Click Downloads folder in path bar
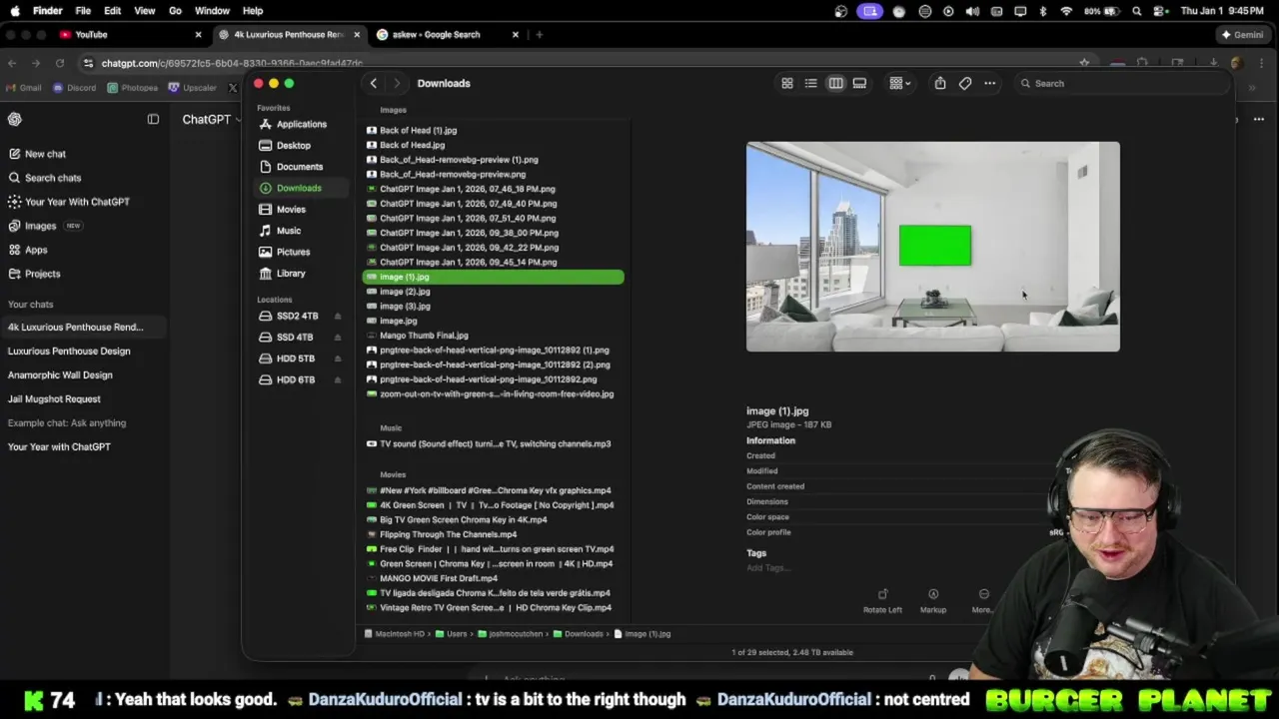Viewport: 1279px width, 719px height. [578, 634]
